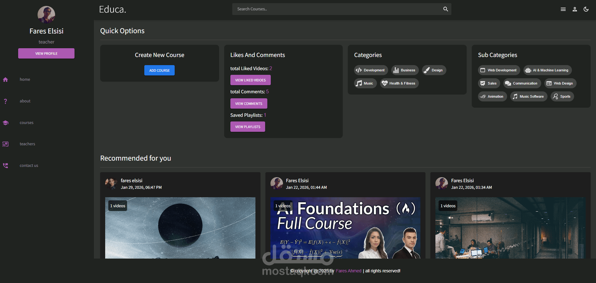Select the Development category label
596x283 pixels.
[x=374, y=70]
